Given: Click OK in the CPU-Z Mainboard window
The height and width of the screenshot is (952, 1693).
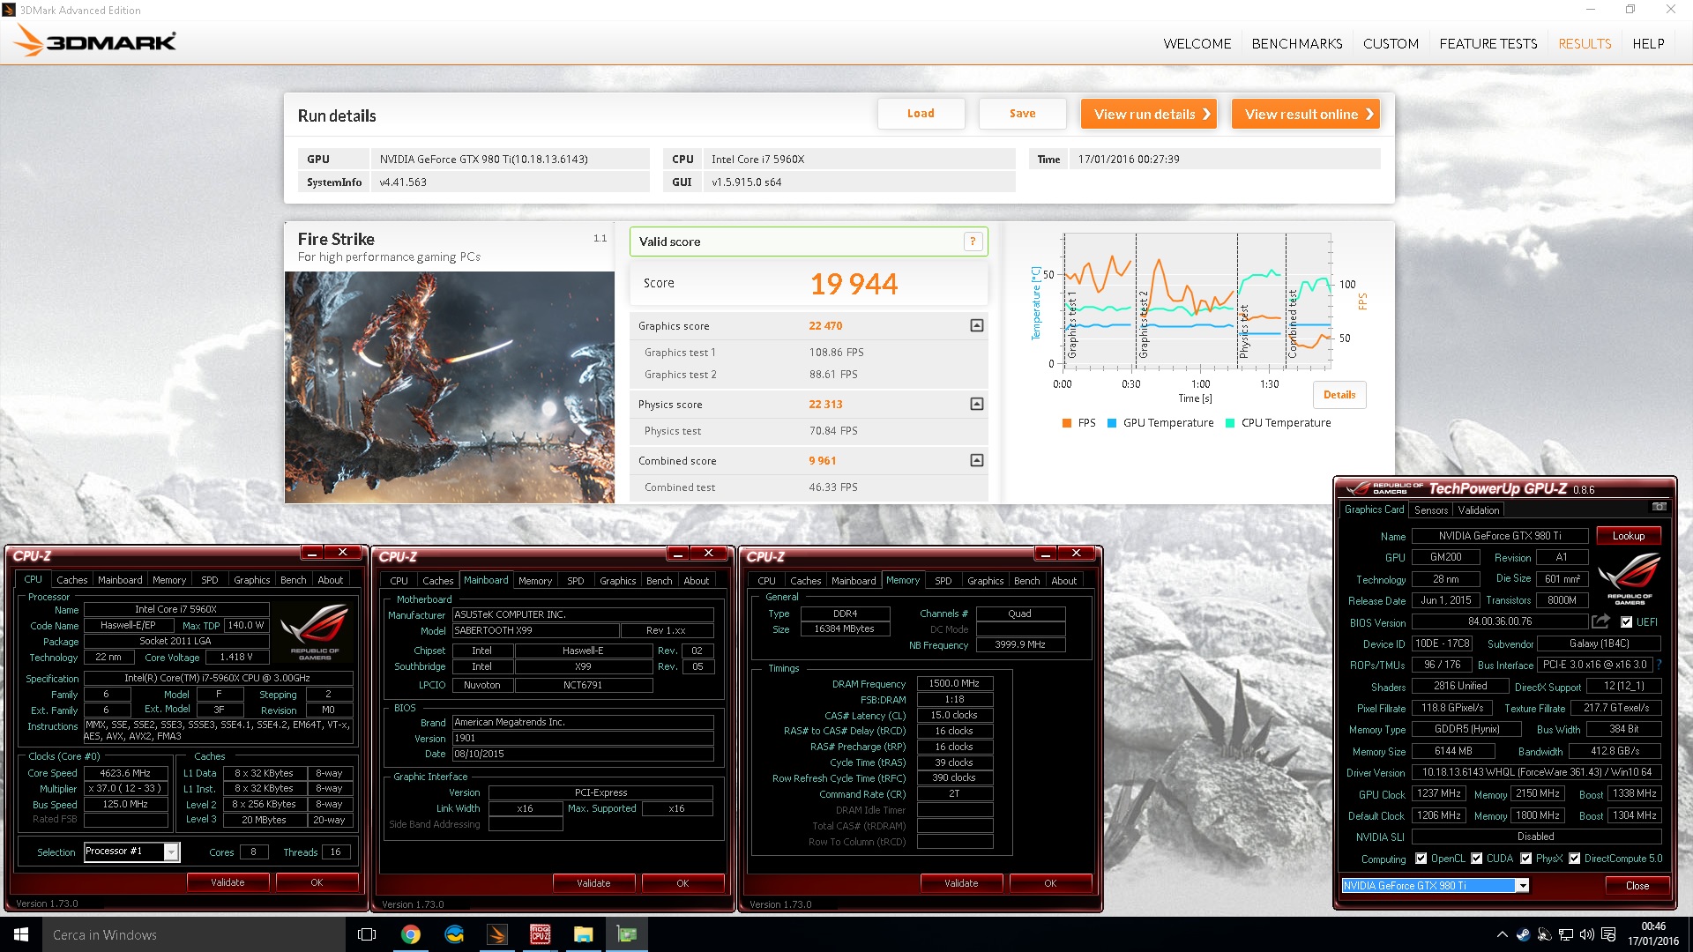Looking at the screenshot, I should [x=682, y=883].
